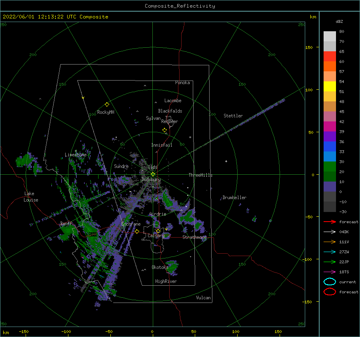Click the Stettler label
This screenshot has height=337, width=360.
(x=233, y=116)
